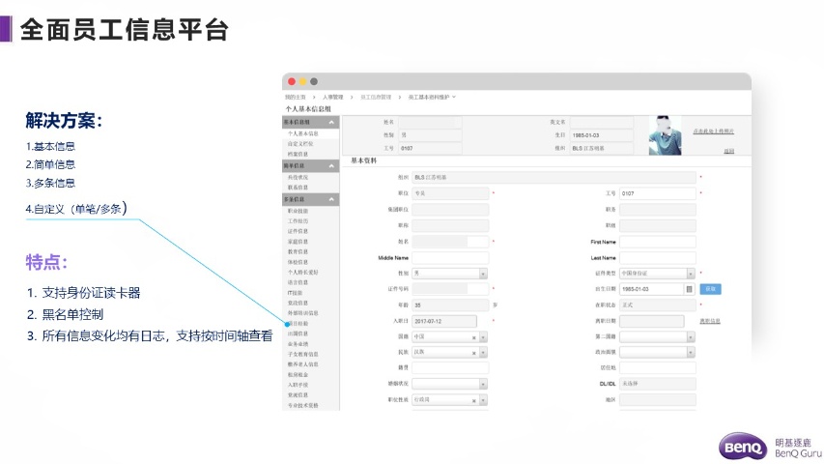Click the 工号 field showing 0107 in form
The width and height of the screenshot is (824, 464).
[x=658, y=193]
